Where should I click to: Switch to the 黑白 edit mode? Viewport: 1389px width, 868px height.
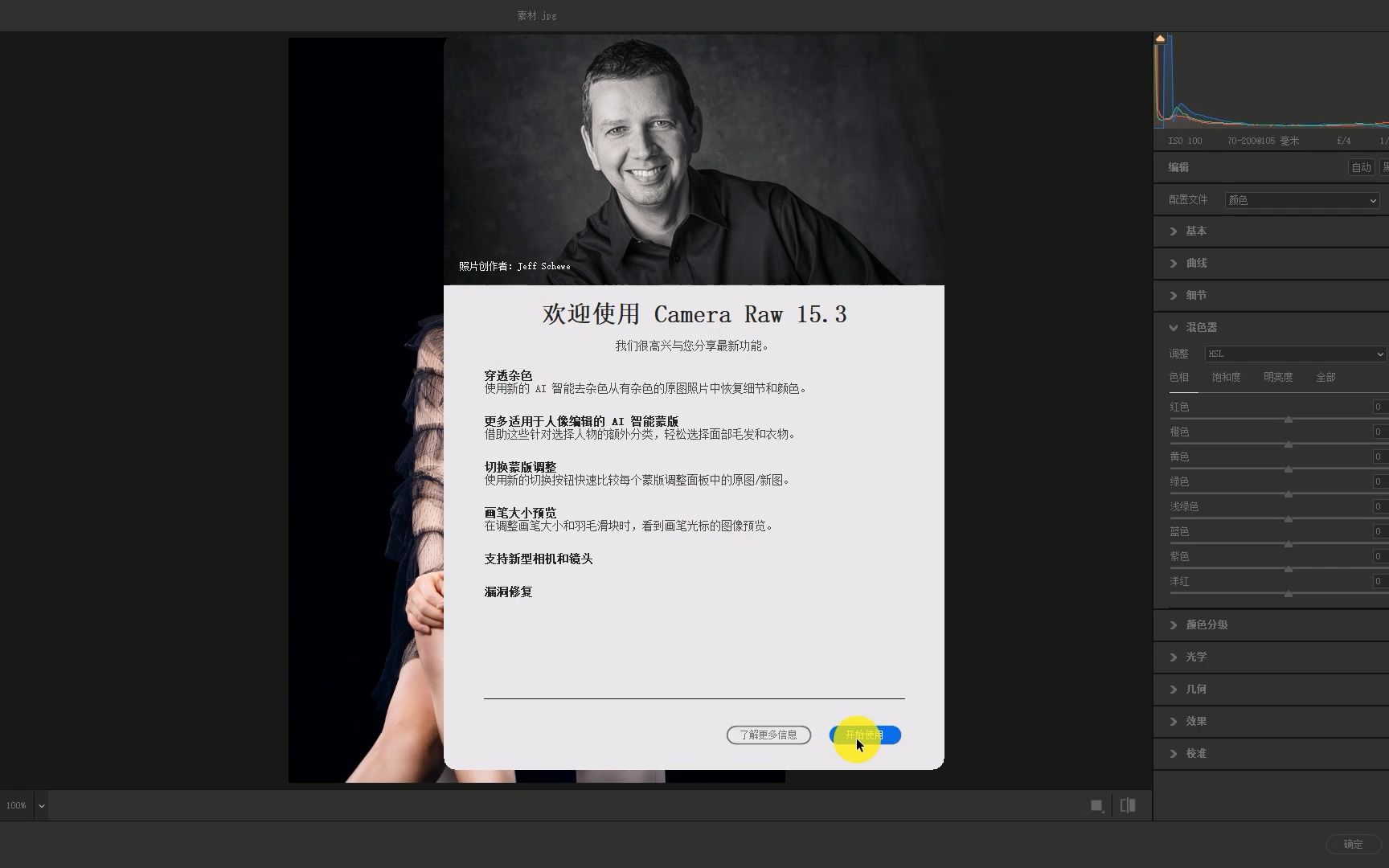click(1385, 167)
